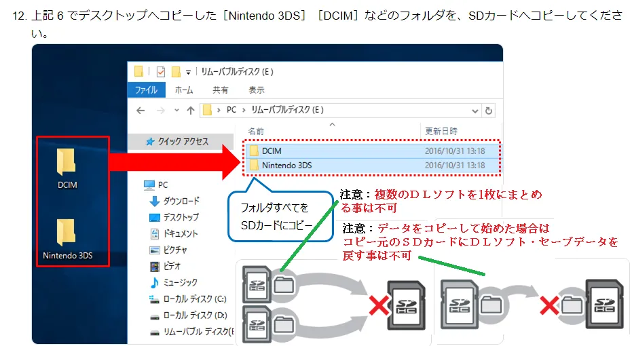Expand the address bar history dropdown
The image size is (632, 346).
coord(475,111)
